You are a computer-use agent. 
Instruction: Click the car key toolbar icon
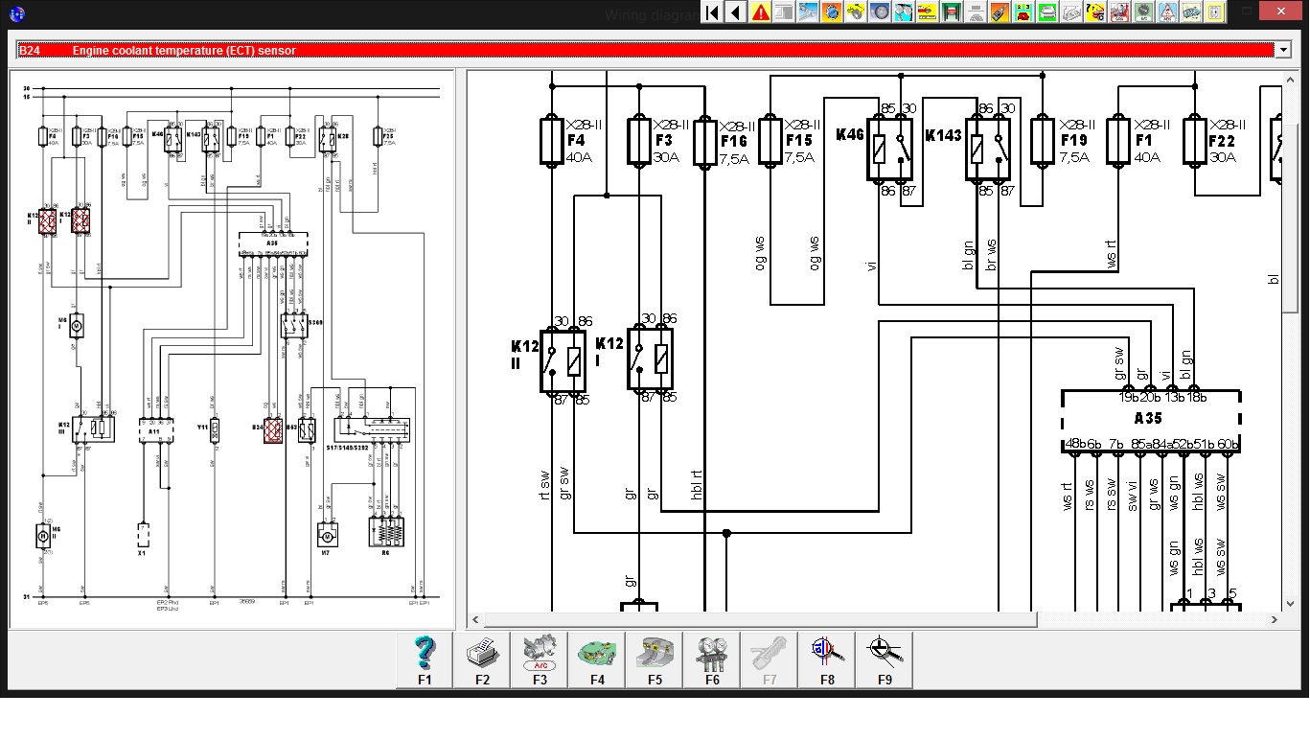(x=1000, y=12)
